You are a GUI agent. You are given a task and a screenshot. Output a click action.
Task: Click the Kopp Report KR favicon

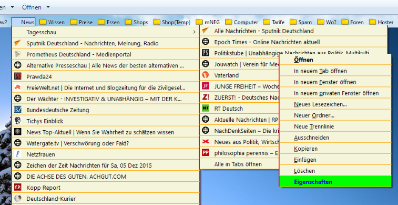pos(17,188)
